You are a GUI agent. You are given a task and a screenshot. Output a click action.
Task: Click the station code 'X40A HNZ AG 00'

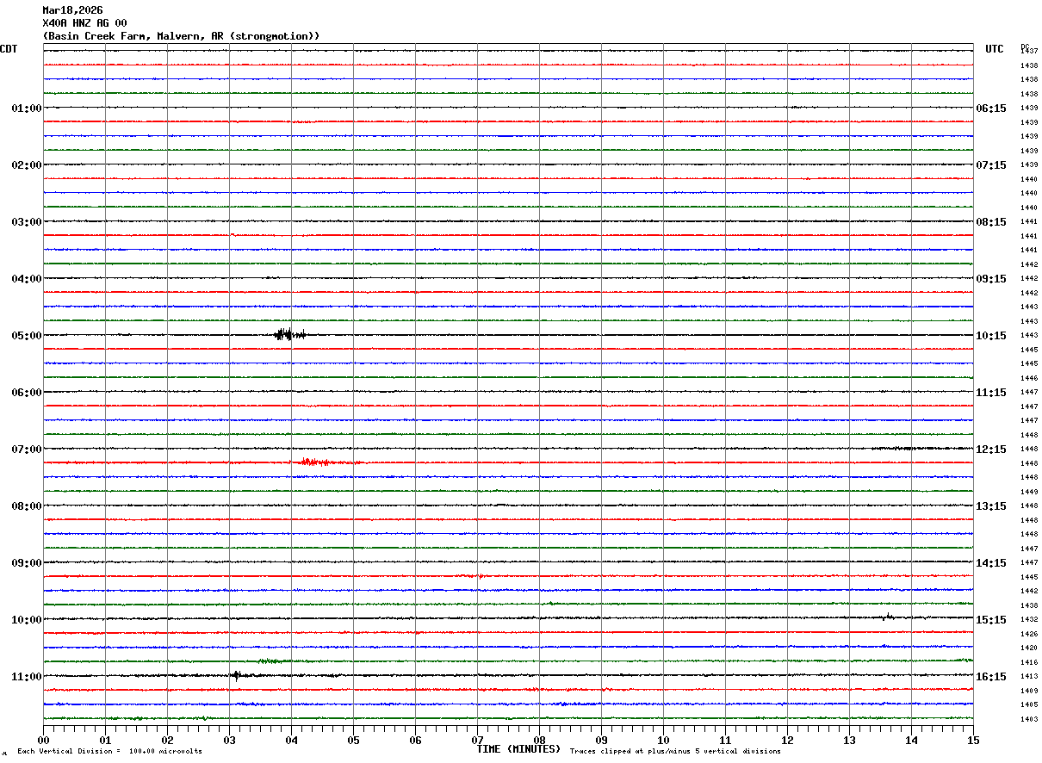tap(84, 23)
